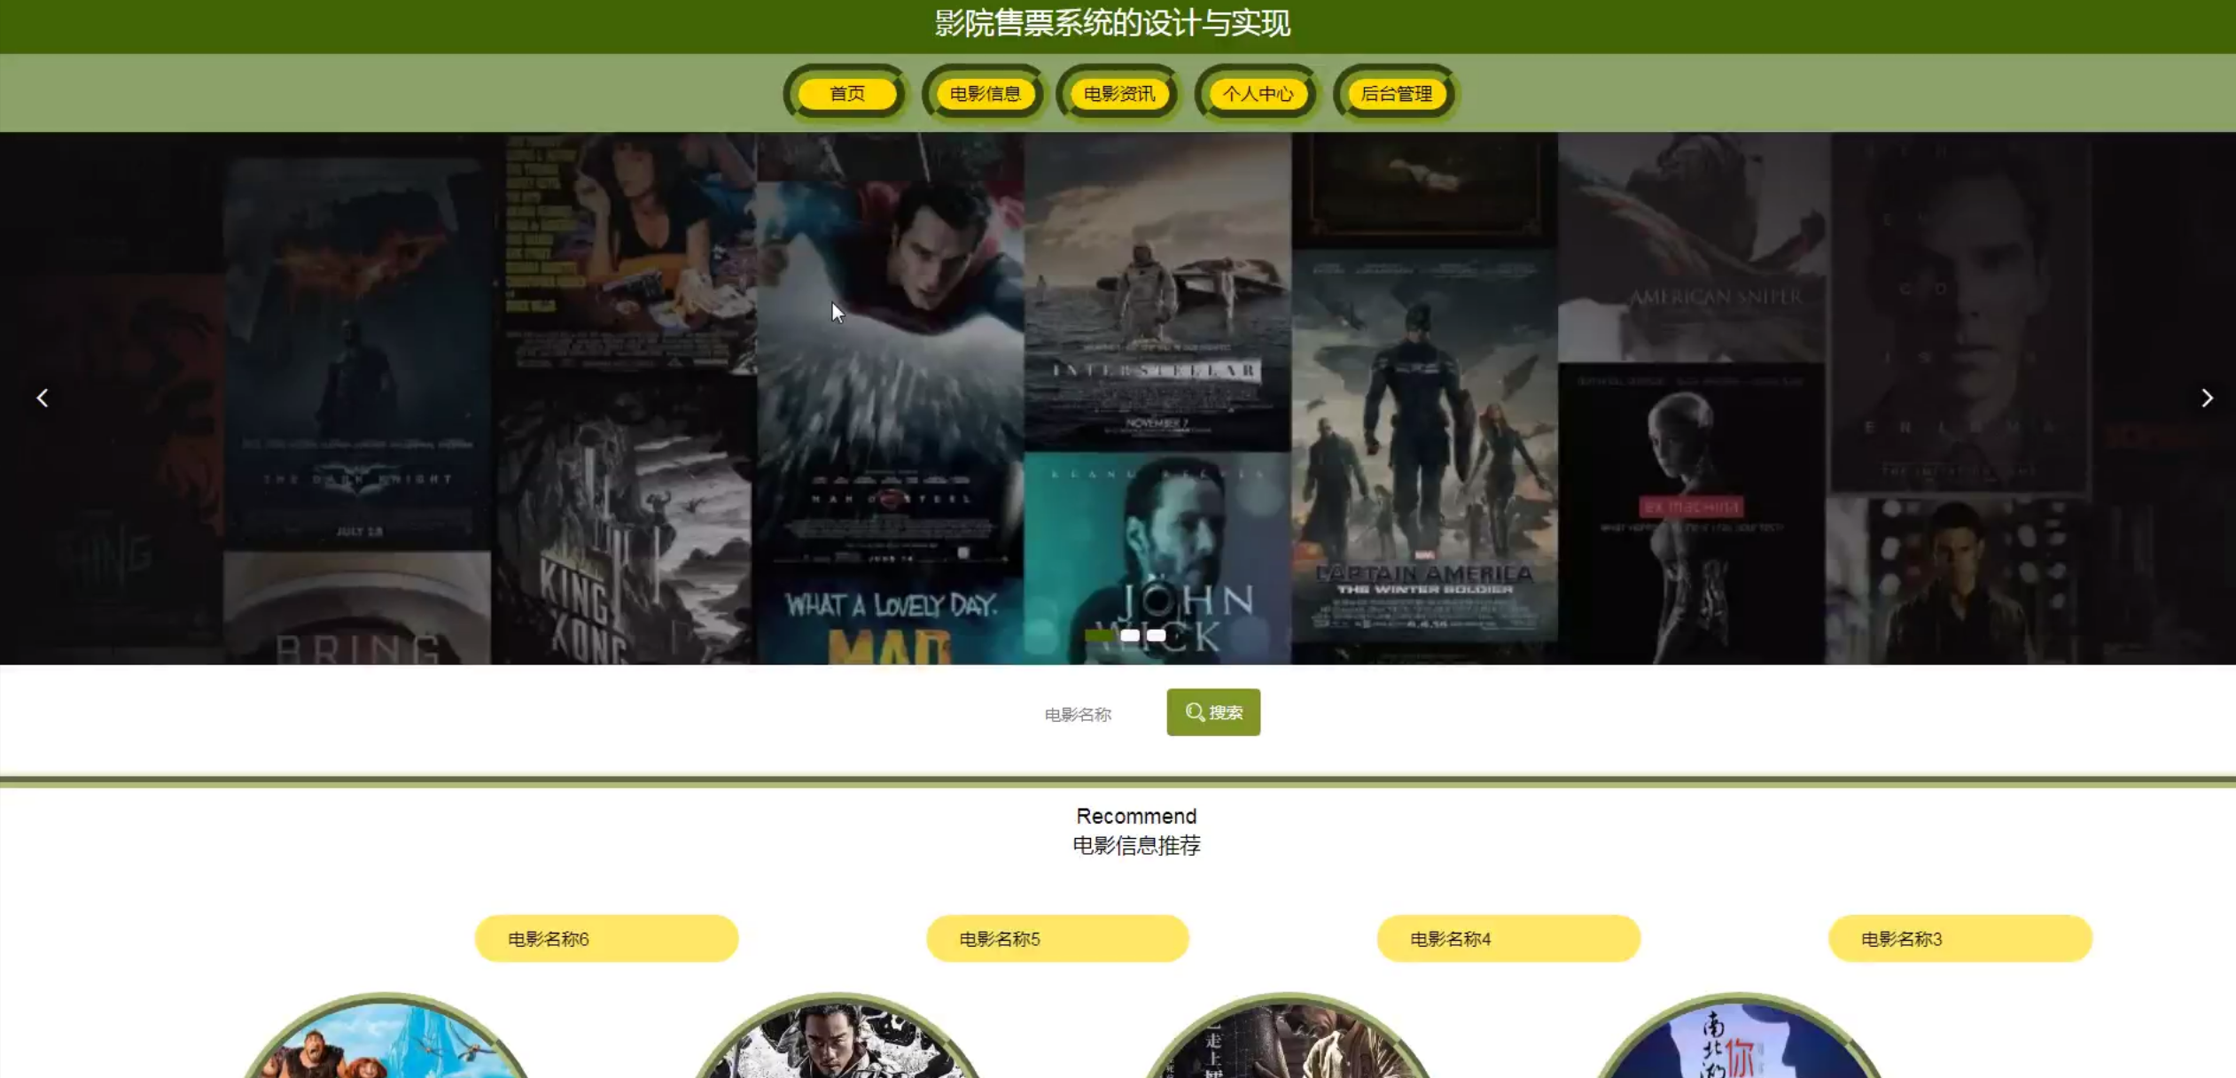Open the 首页 home menu item
Image resolution: width=2236 pixels, height=1078 pixels.
click(x=846, y=94)
